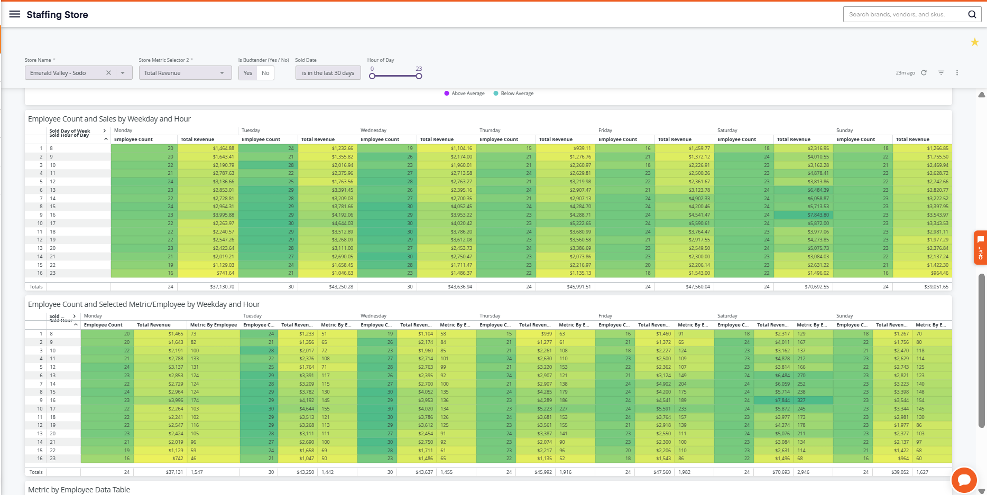Open the orange side CHAT tab
This screenshot has width=987, height=495.
point(980,247)
